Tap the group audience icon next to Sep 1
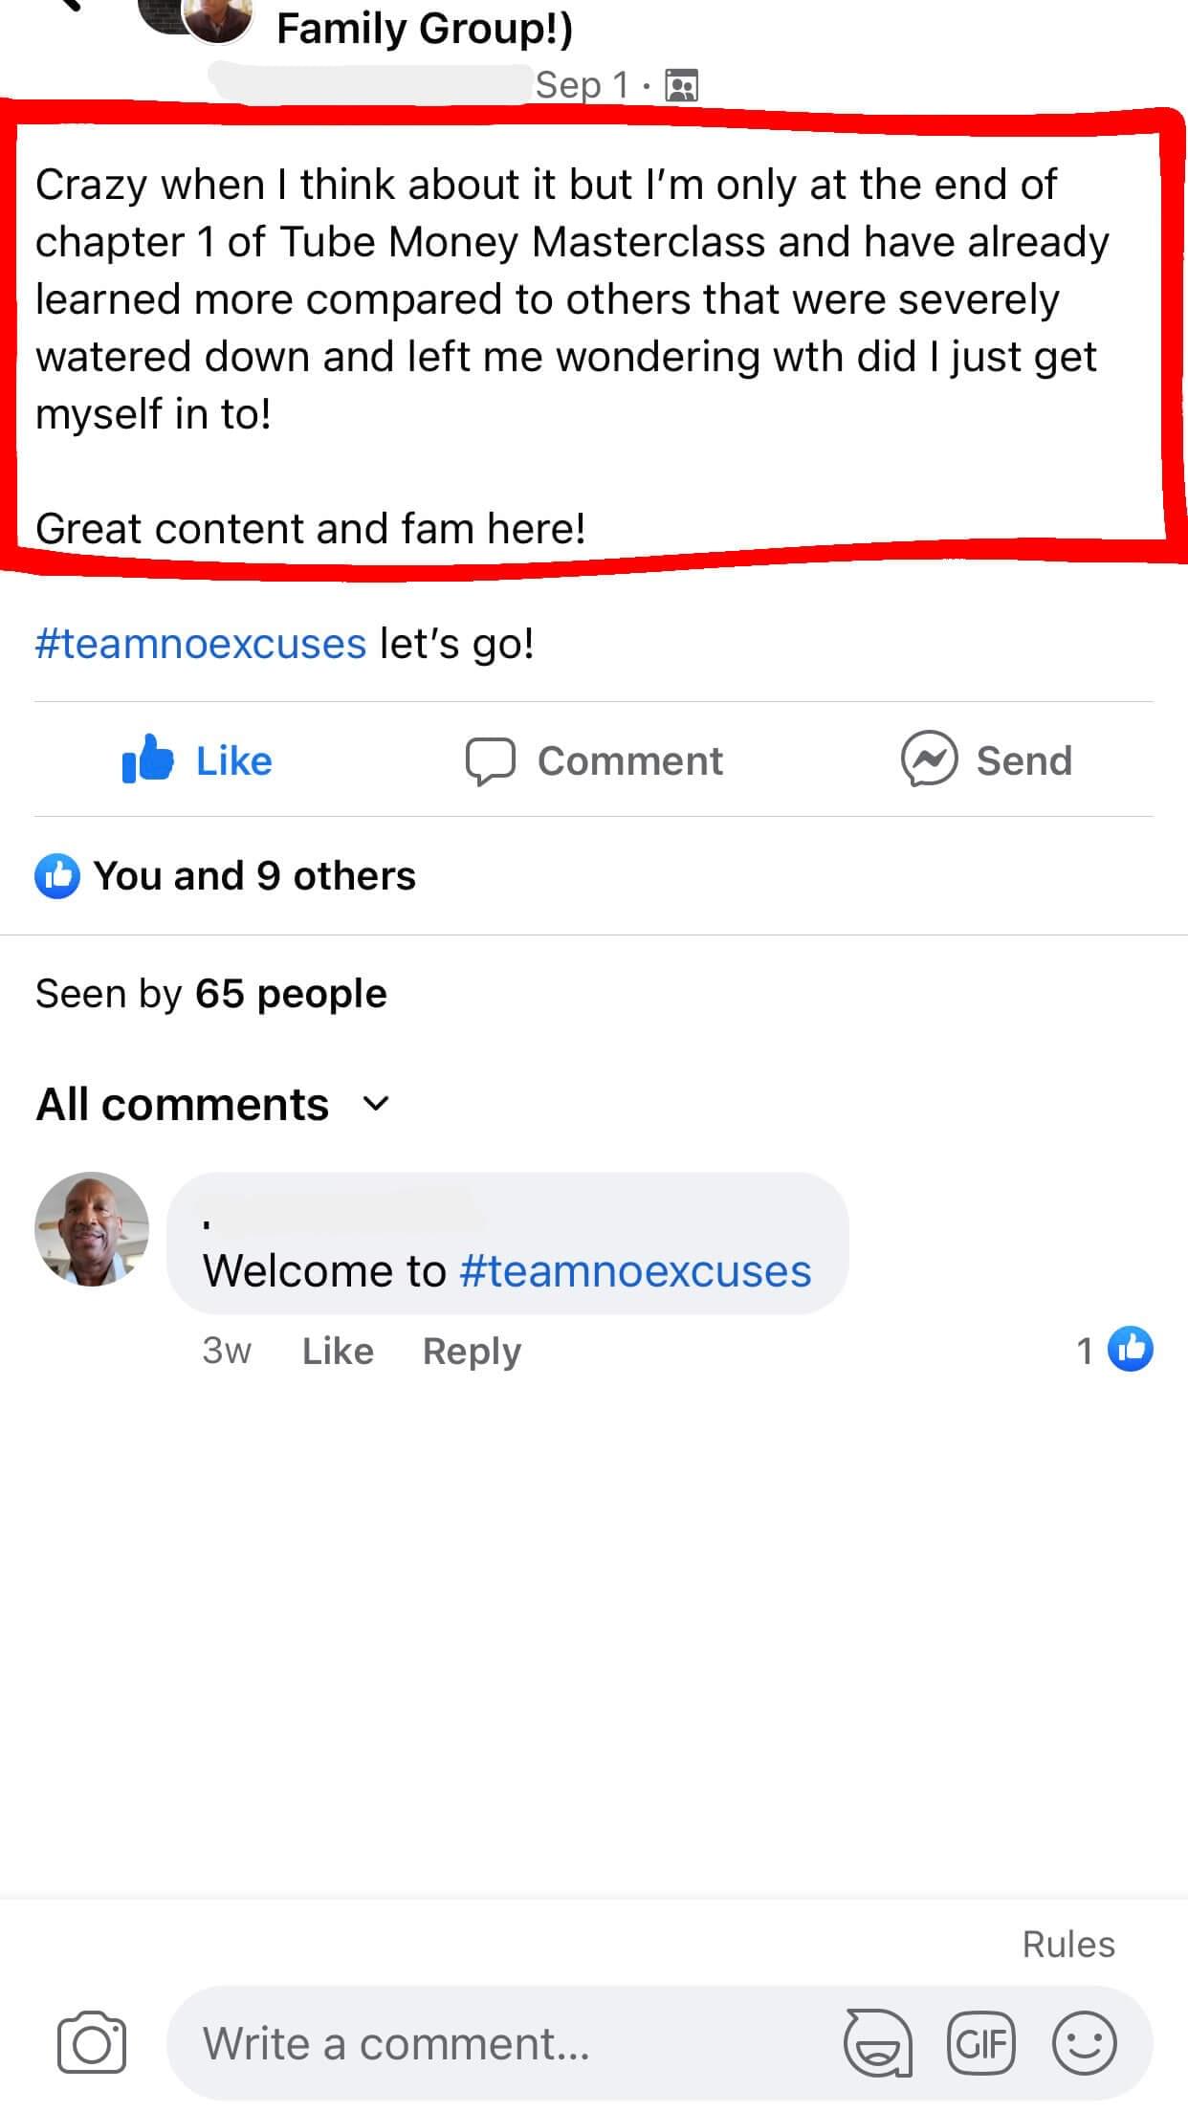Image resolution: width=1188 pixels, height=2112 pixels. click(x=682, y=86)
